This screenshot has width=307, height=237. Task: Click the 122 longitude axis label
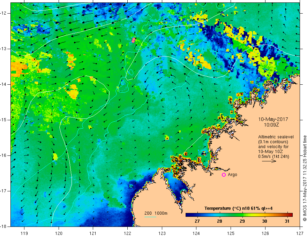click(127, 233)
